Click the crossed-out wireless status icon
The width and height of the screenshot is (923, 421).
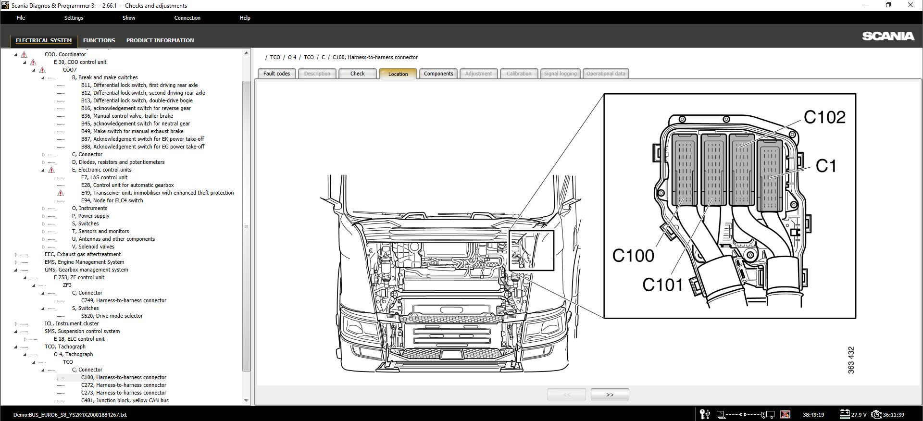pos(785,414)
